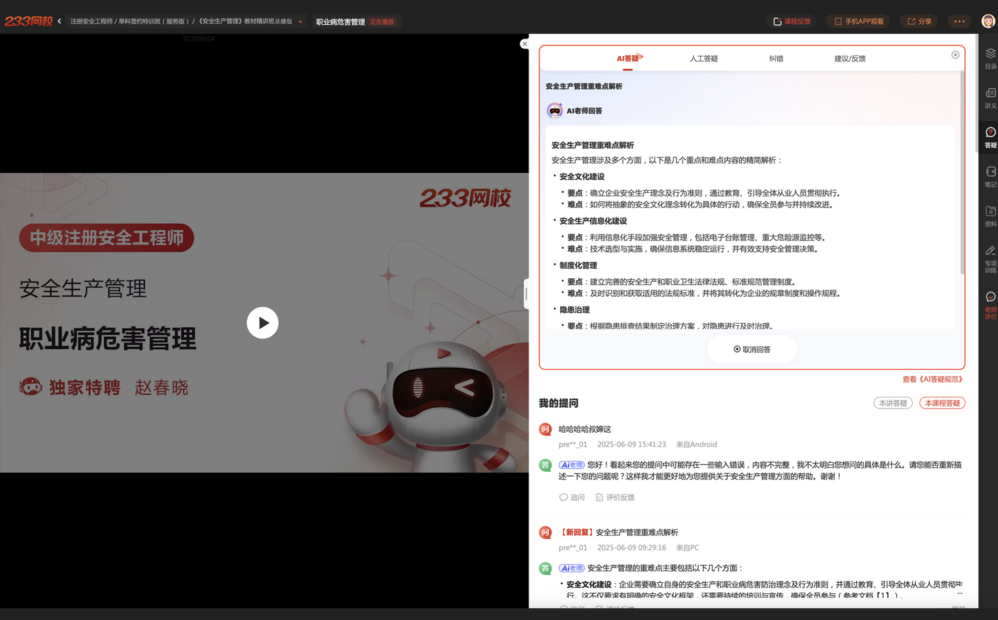Open the 讲义 handout sidebar icon
This screenshot has width=998, height=620.
990,98
